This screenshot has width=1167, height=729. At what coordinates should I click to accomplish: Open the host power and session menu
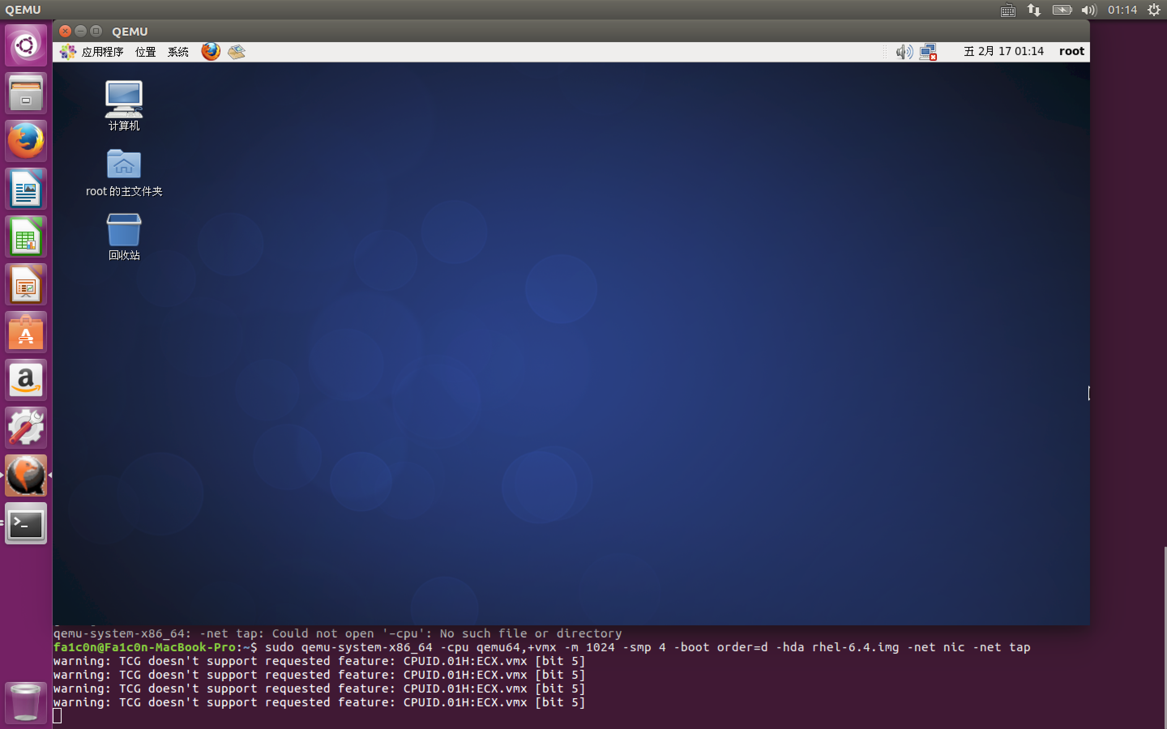pos(1154,10)
